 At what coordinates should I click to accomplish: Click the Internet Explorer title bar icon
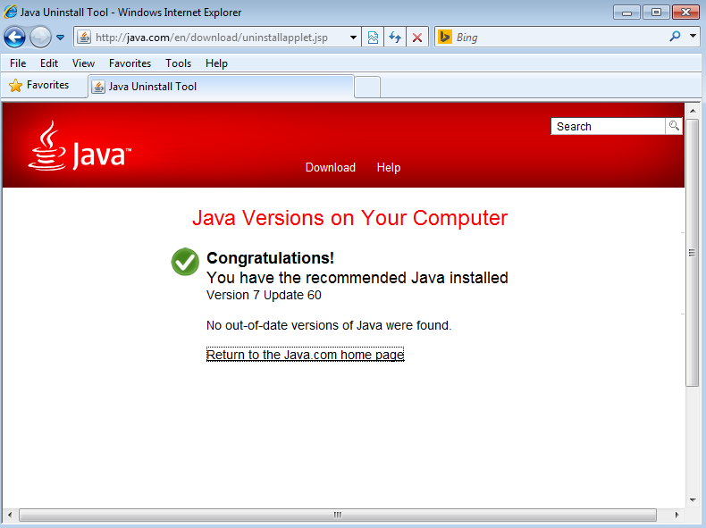point(11,12)
